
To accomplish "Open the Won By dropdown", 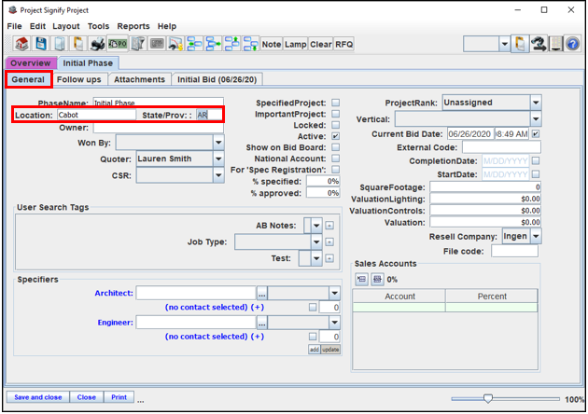I will 218,143.
